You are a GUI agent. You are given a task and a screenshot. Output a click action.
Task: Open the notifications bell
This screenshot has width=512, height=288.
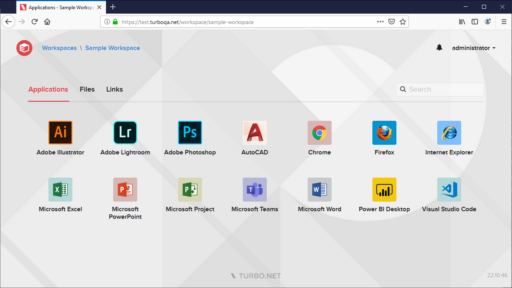point(439,48)
